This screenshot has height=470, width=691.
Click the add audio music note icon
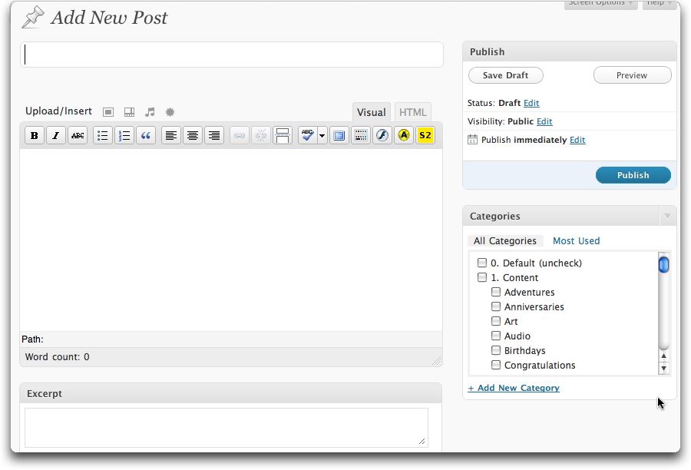coord(150,112)
